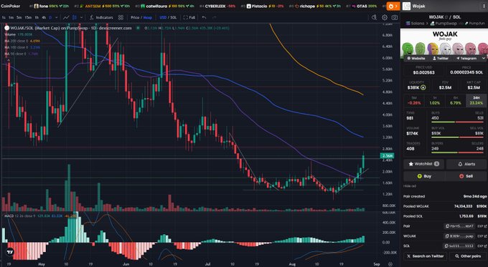Screen dimensions: 488x267
Task: Switch chart to Mcap mode
Action: coord(148,18)
